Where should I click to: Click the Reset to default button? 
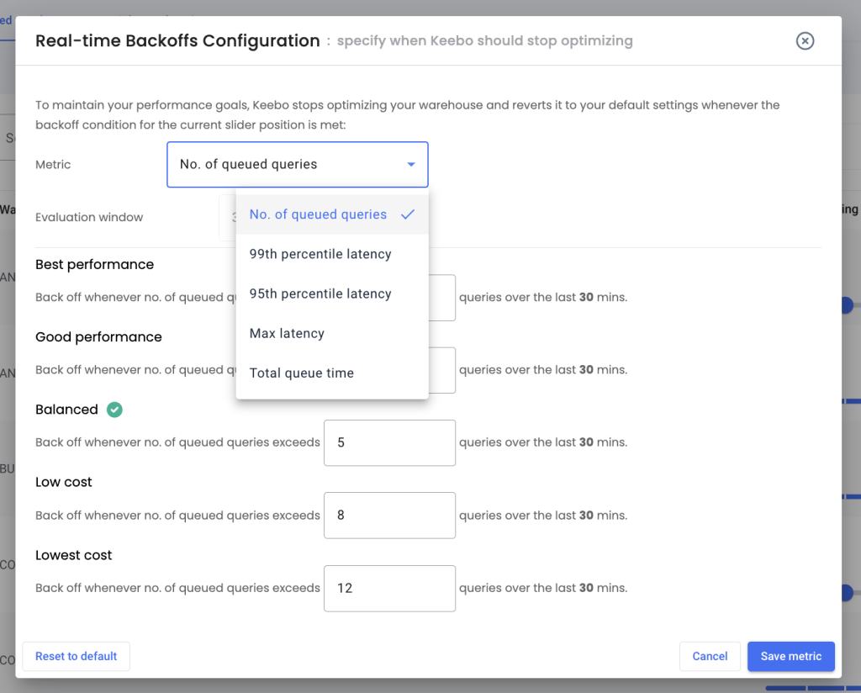76,656
